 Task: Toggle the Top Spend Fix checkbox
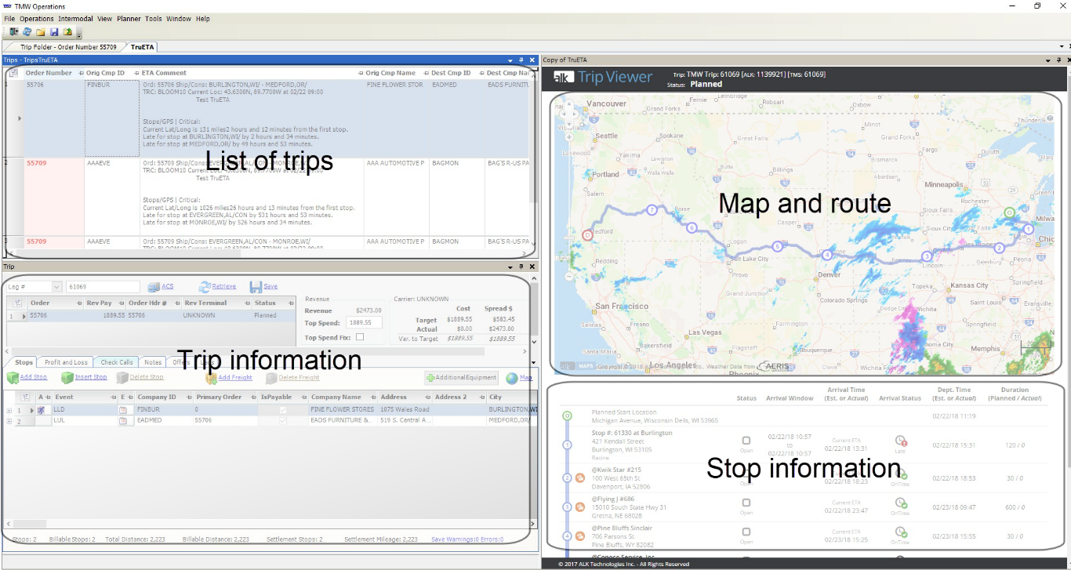pos(360,337)
